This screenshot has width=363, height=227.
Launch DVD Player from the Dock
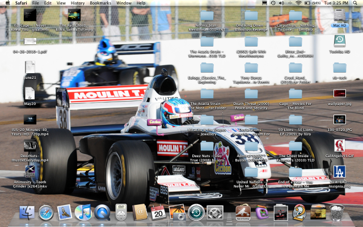(121, 212)
